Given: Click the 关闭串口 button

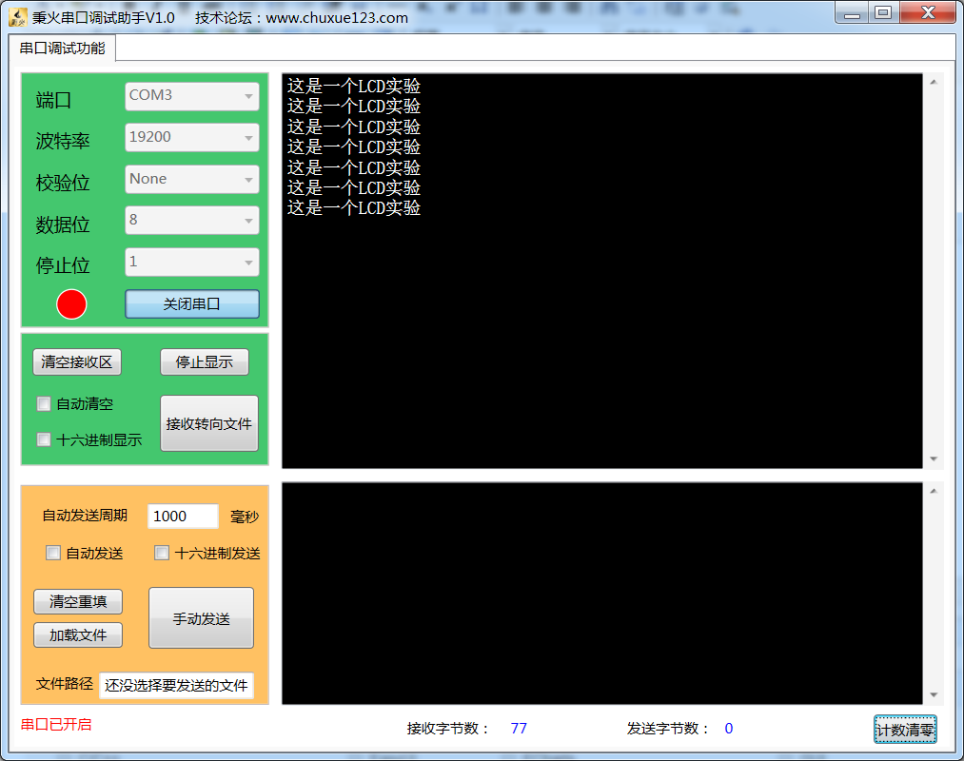Looking at the screenshot, I should (x=192, y=304).
